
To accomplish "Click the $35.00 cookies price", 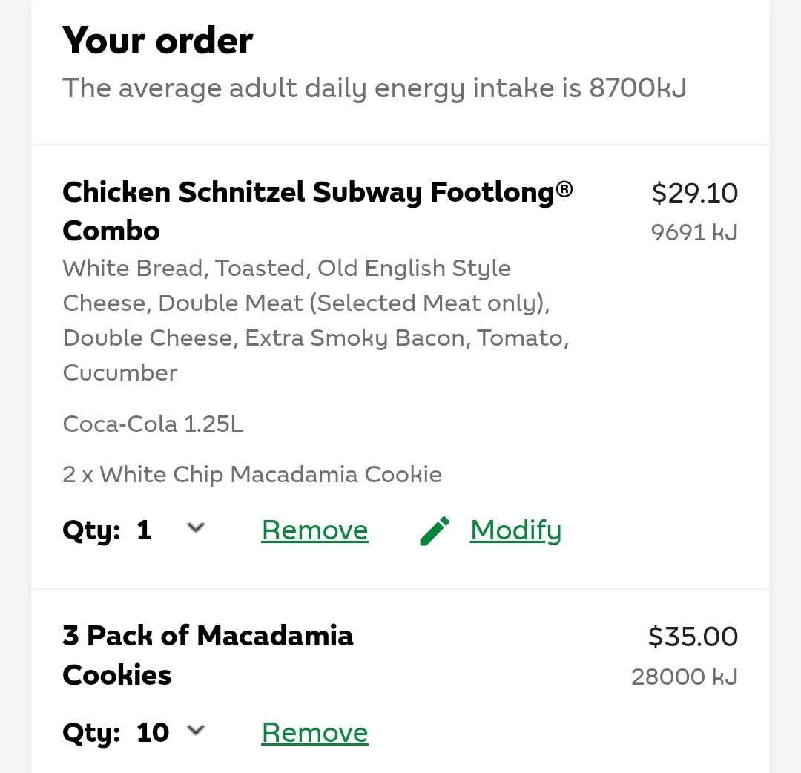I will click(693, 637).
